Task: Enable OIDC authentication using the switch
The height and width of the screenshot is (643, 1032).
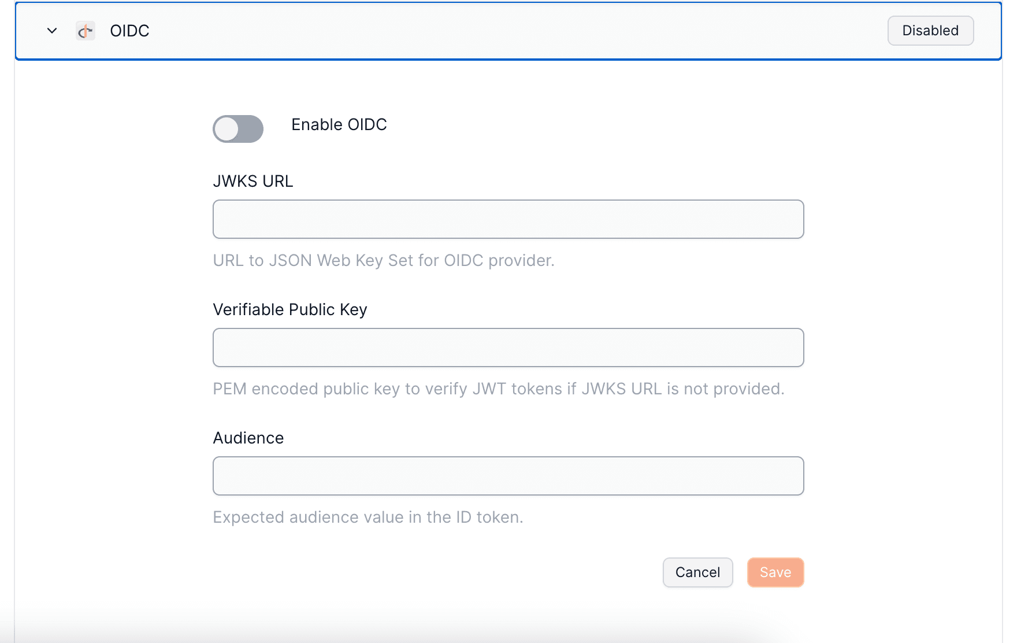Action: (x=237, y=129)
